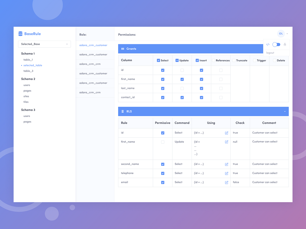
Task: Click the BaseRule brand name
Action: pyautogui.click(x=33, y=34)
